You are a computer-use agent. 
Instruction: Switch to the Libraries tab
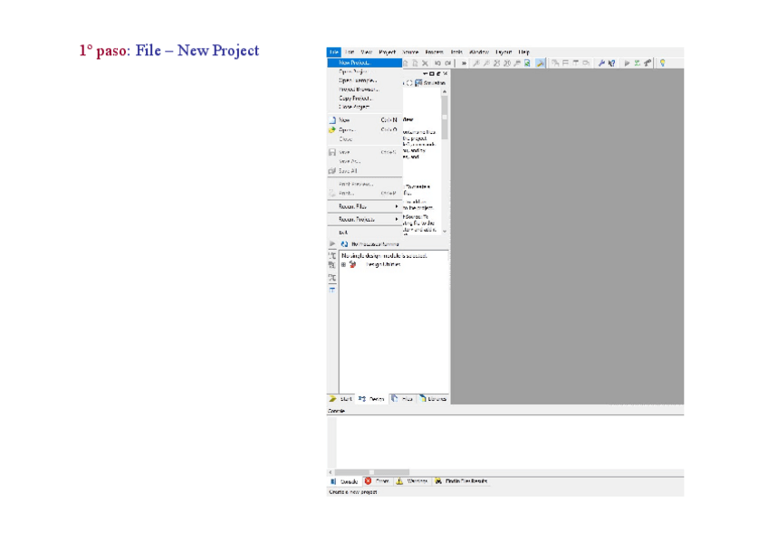433,399
